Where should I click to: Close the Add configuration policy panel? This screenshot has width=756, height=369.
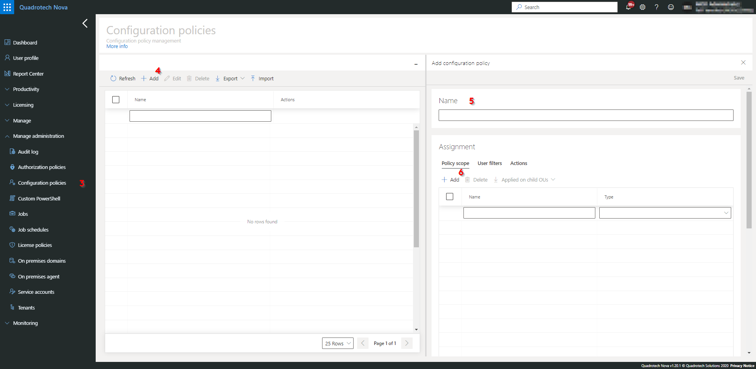tap(743, 63)
